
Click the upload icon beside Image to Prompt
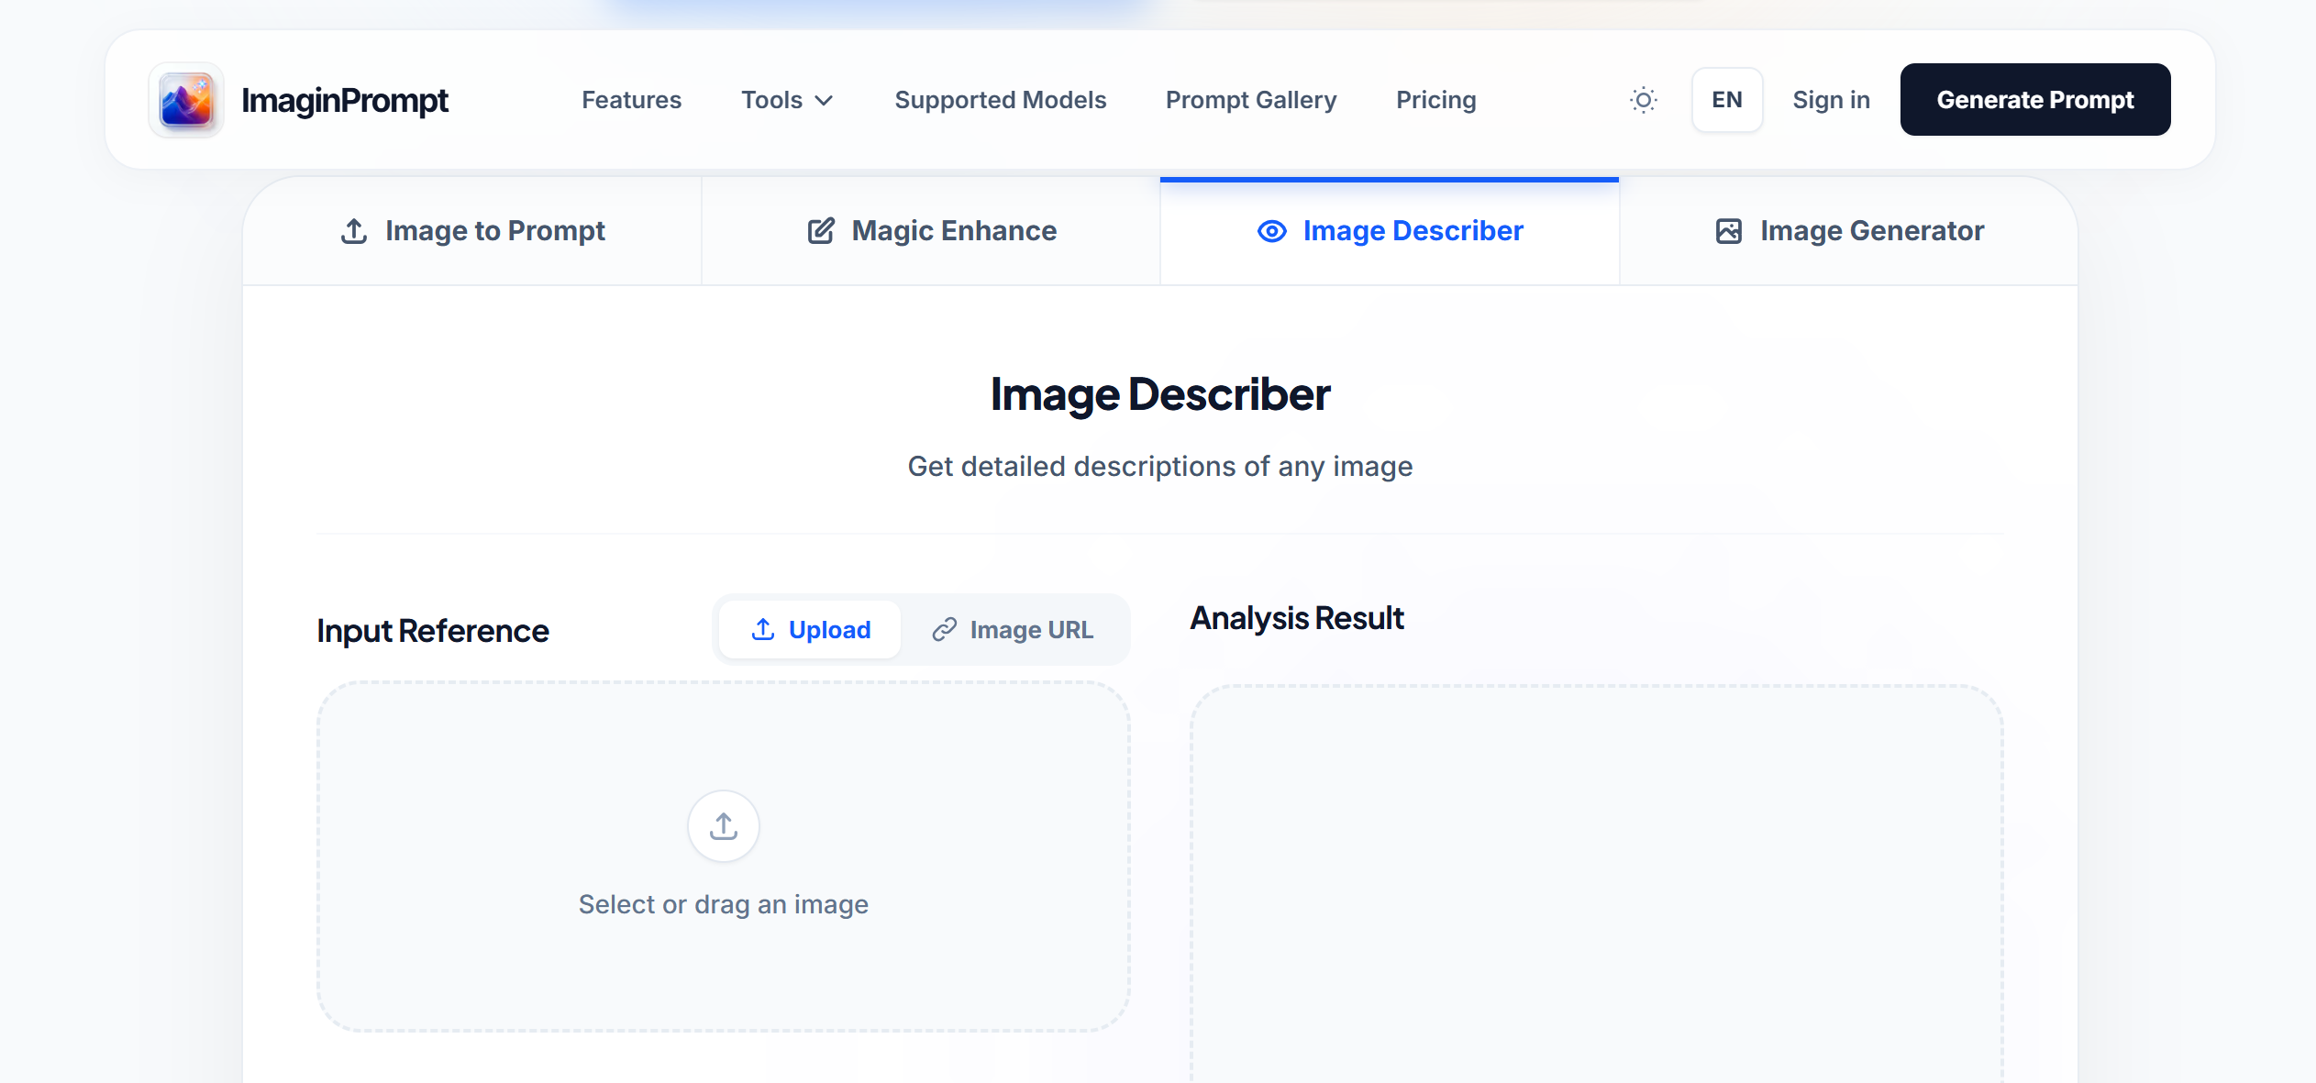(354, 231)
